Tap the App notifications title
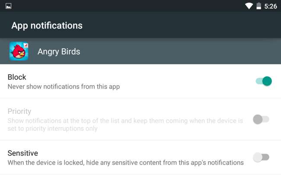Viewport: 281px width, 186px height. 47,25
